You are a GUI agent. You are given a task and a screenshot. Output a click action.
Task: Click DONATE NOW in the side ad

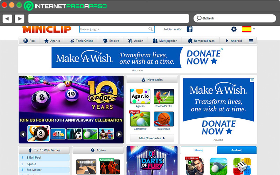coord(218,127)
